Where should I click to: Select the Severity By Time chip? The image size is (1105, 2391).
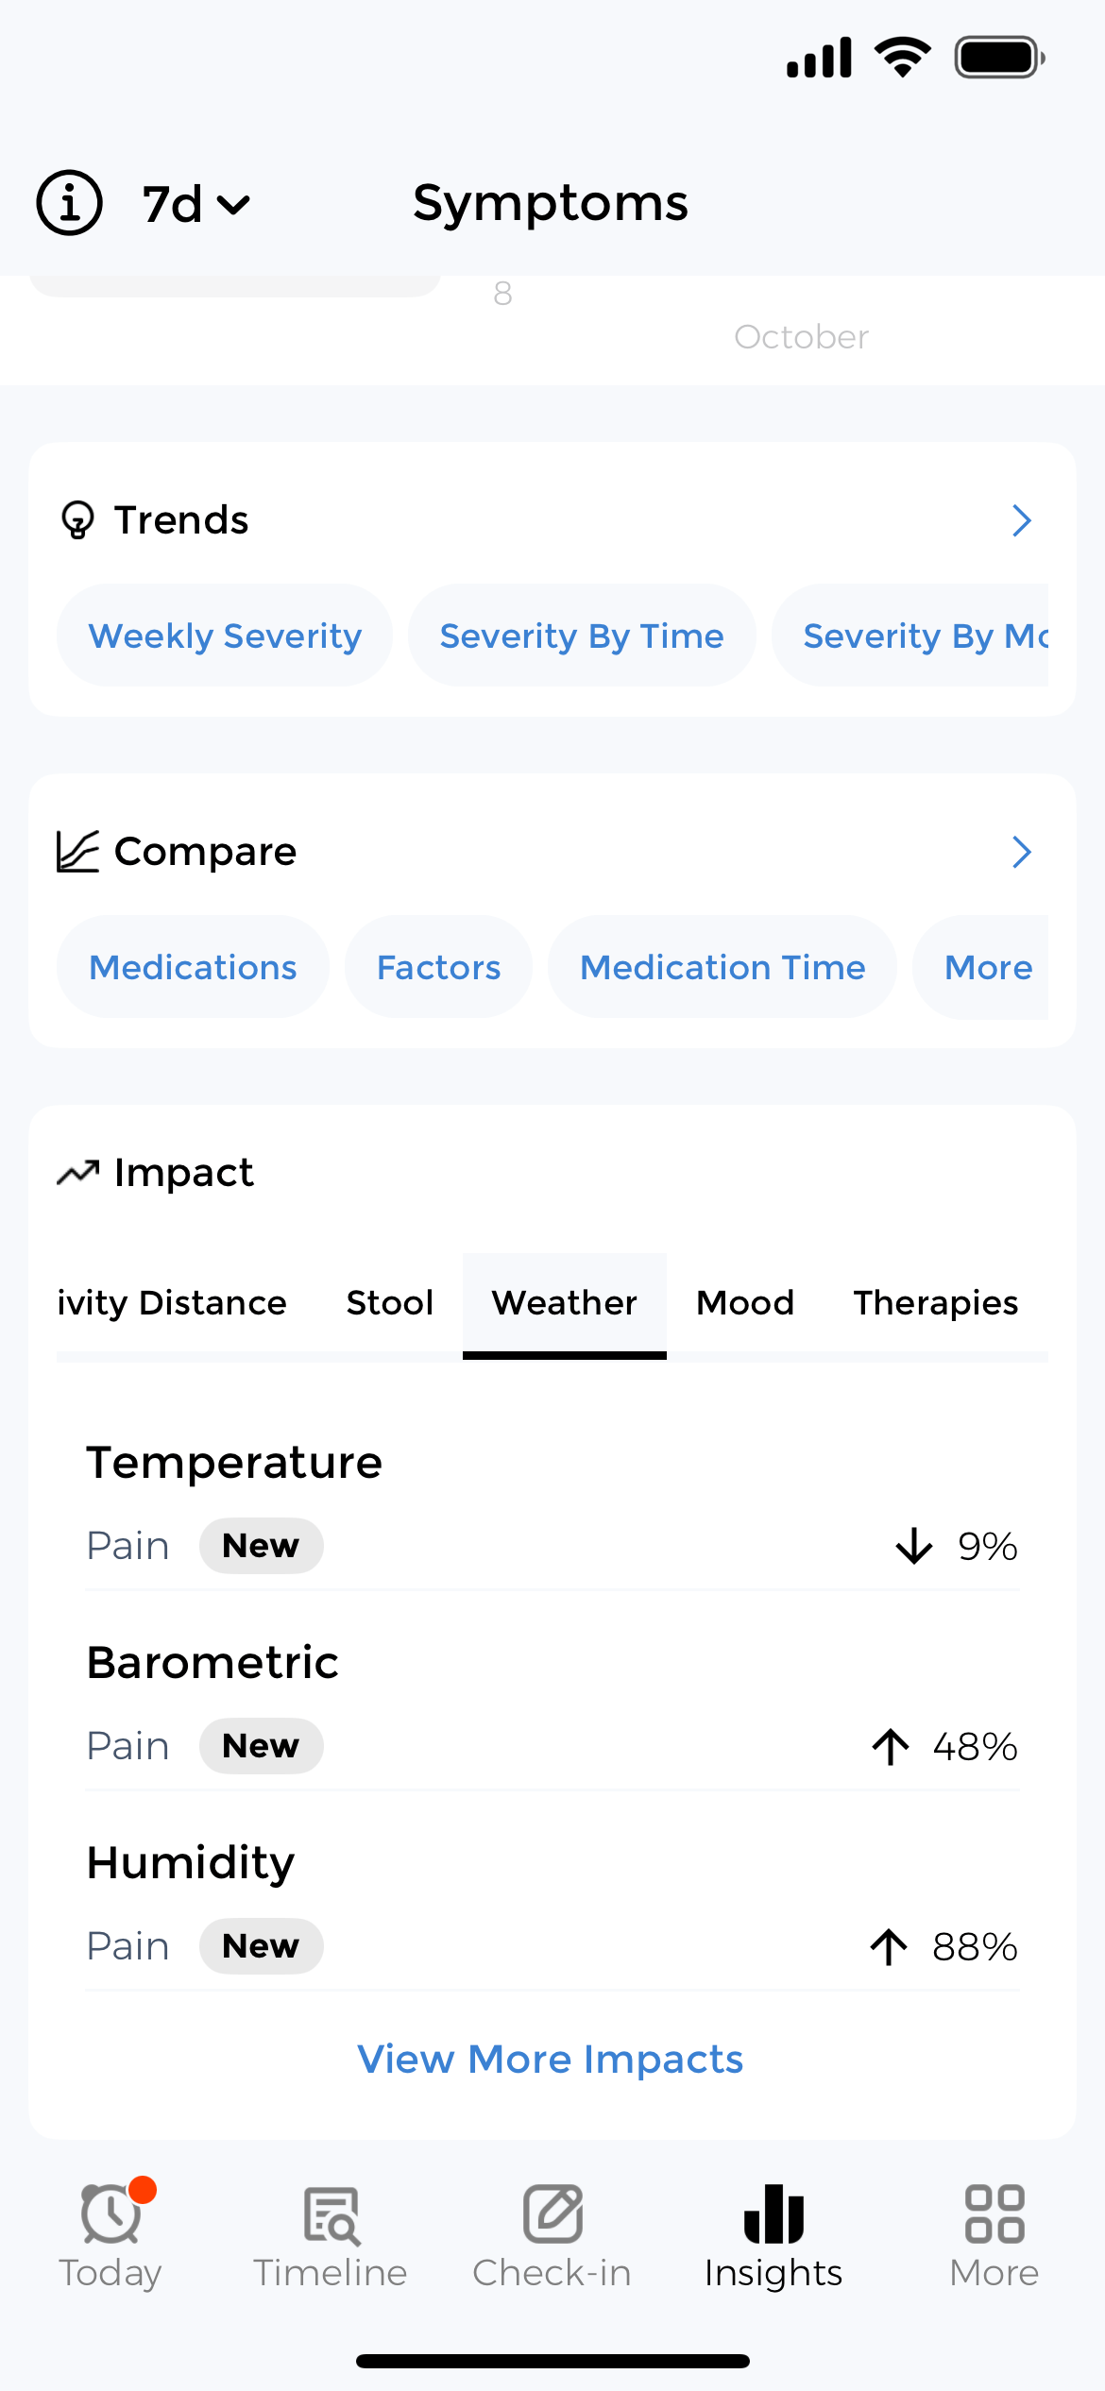582,636
